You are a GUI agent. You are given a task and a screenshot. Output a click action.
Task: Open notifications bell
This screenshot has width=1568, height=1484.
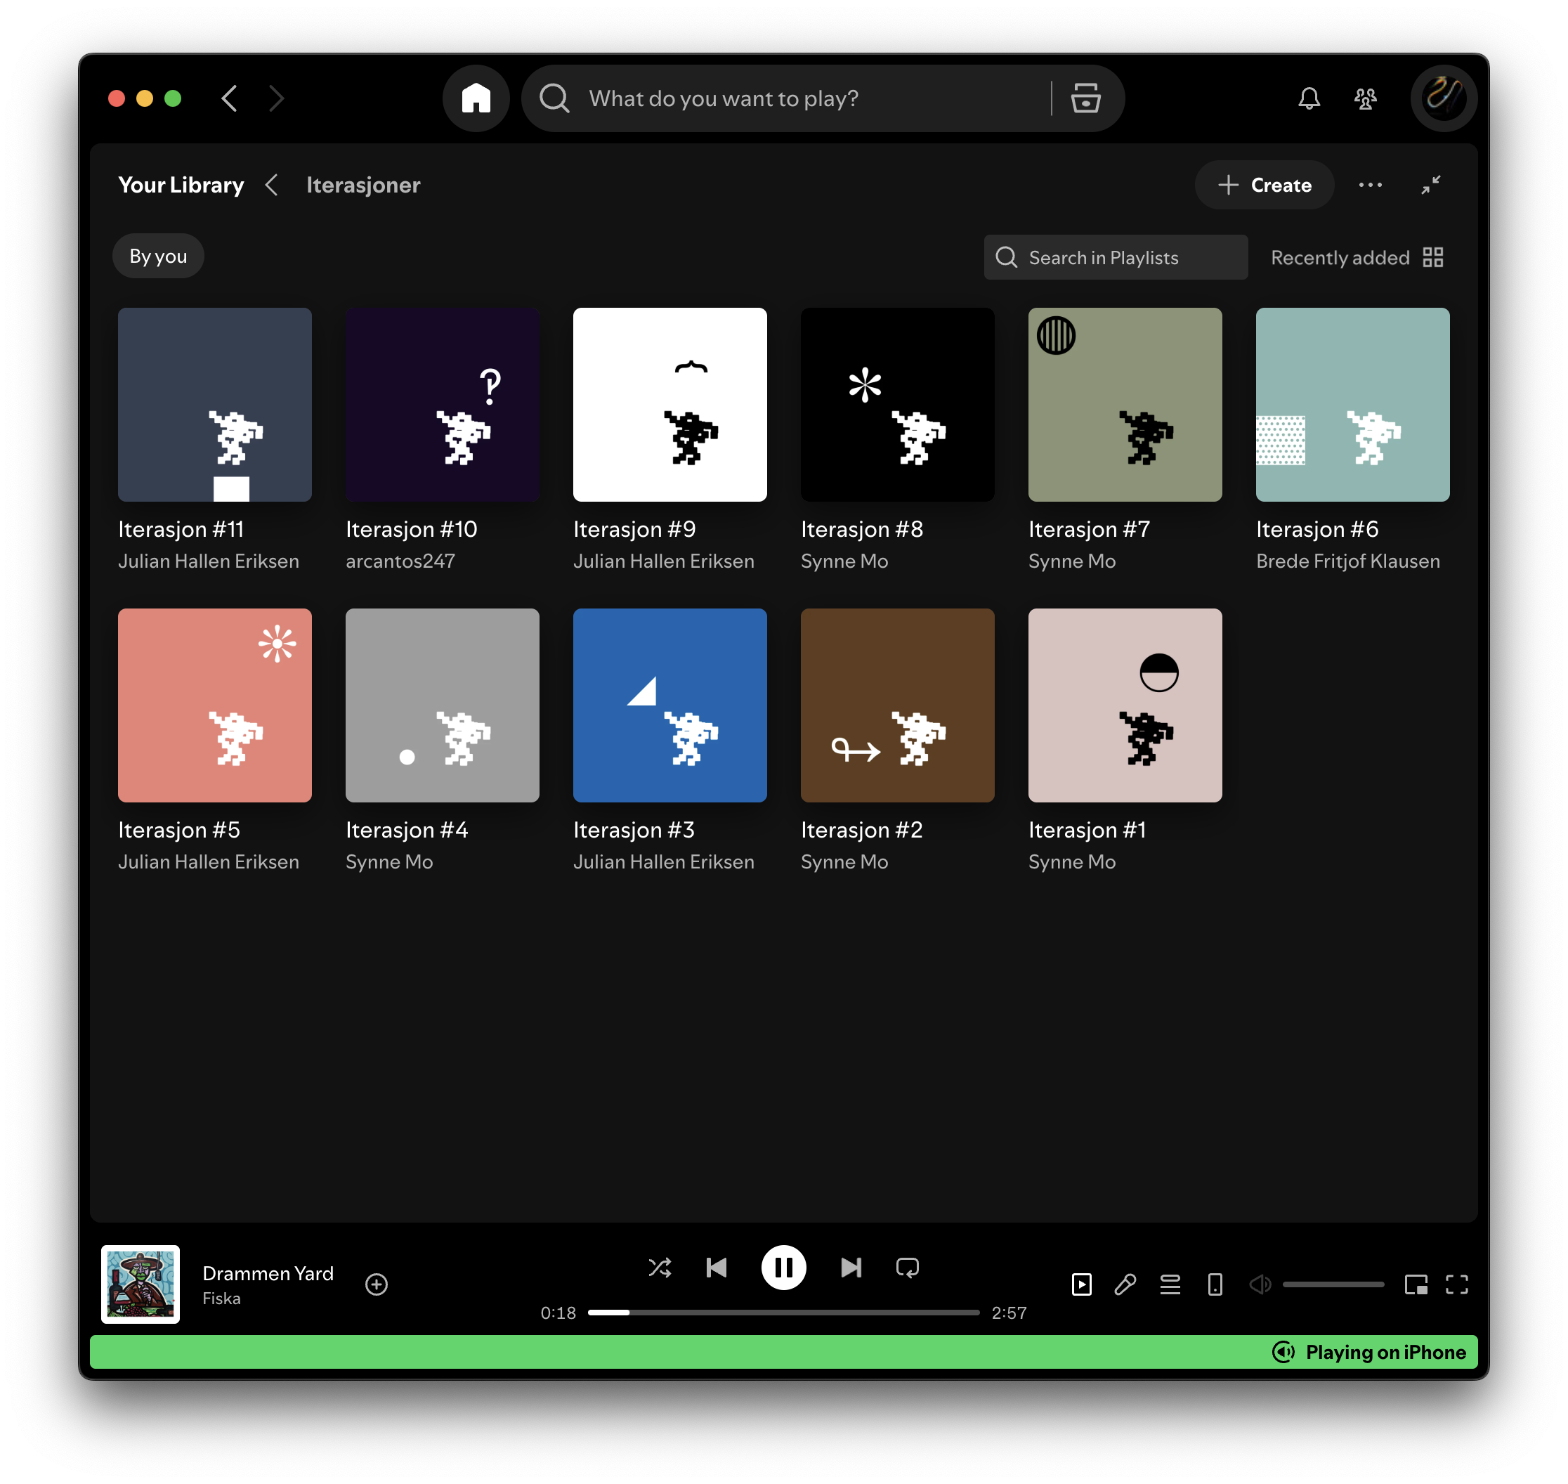(x=1309, y=98)
